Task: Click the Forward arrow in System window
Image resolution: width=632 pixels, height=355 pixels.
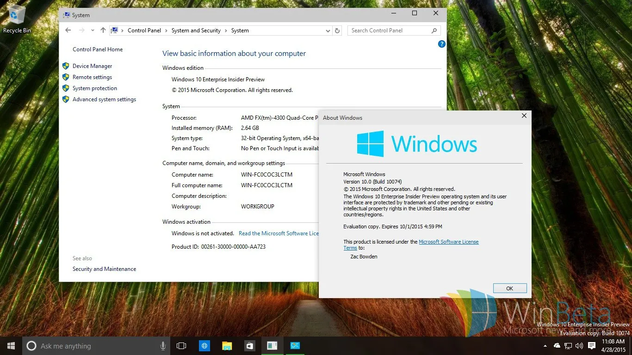Action: pos(82,31)
